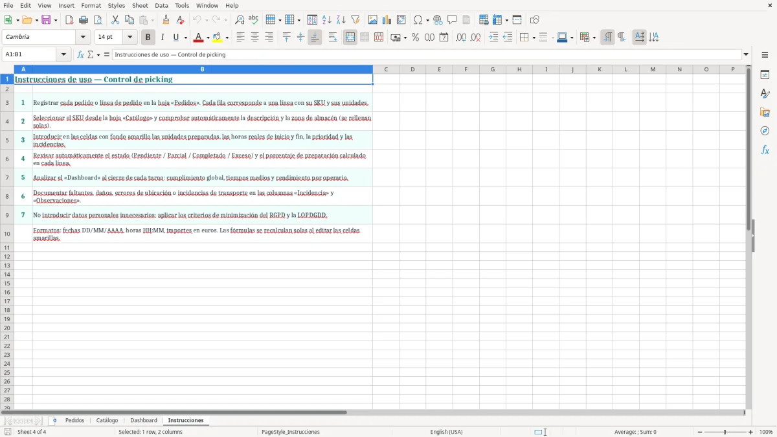Click the English (USA) language status field

click(446, 432)
